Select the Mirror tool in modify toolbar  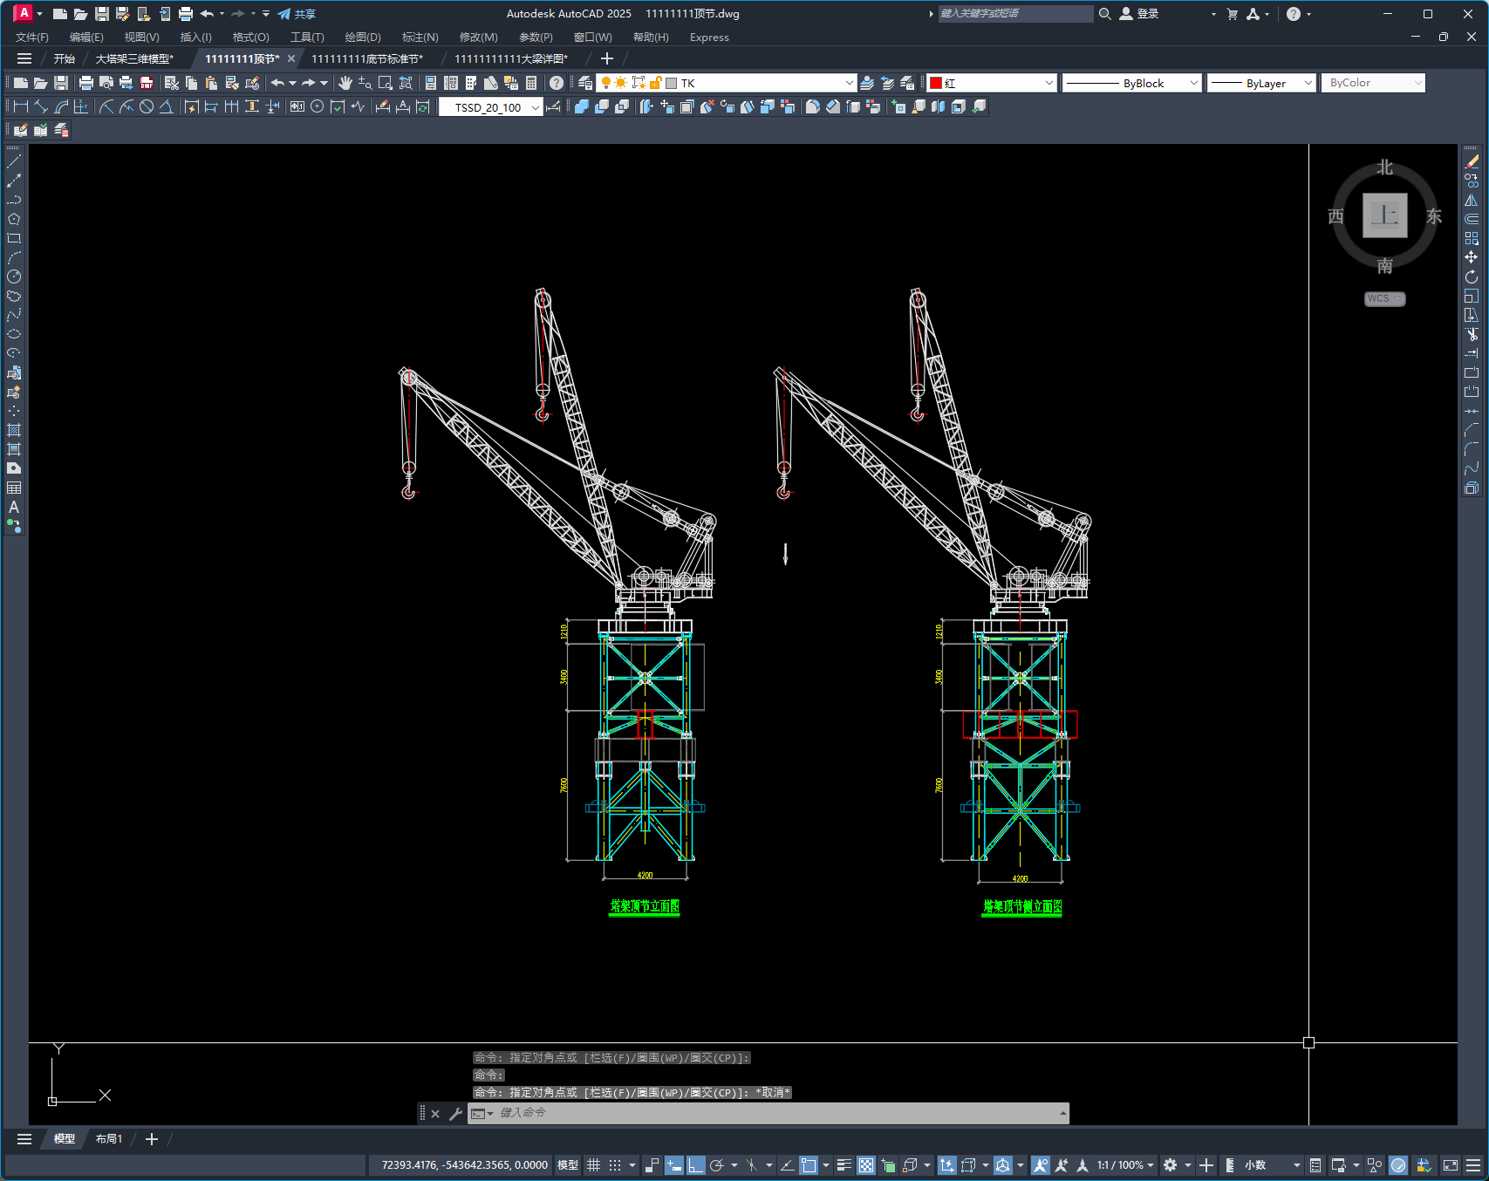[x=1472, y=200]
